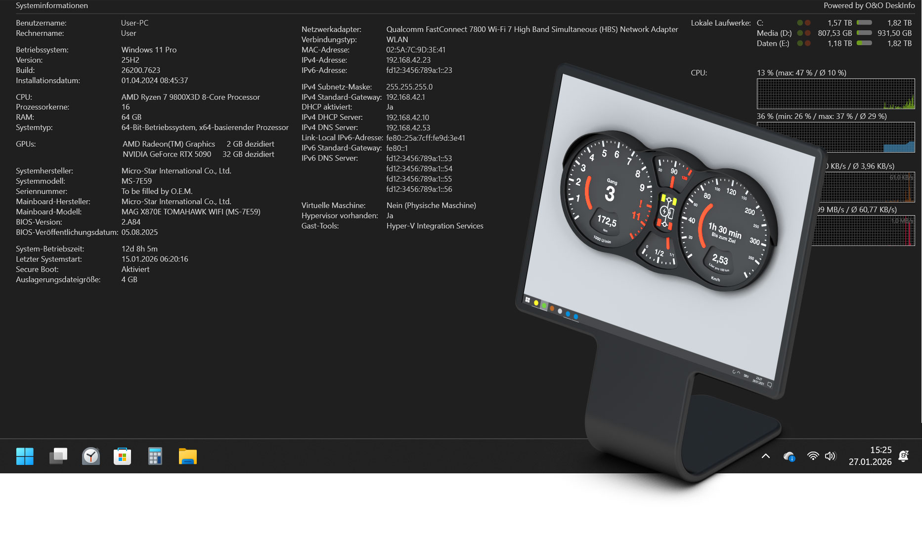Open Task View from the taskbar
922x543 pixels.
pyautogui.click(x=58, y=456)
